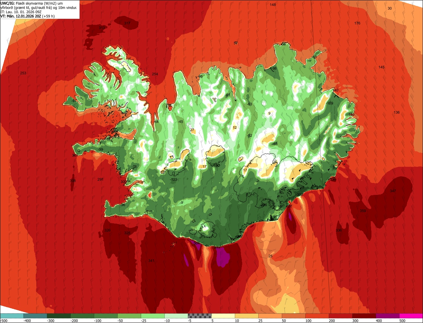Select the value 313 northwest of Iceland
Image resolution: width=423 pixels, height=323 pixels.
point(101,28)
